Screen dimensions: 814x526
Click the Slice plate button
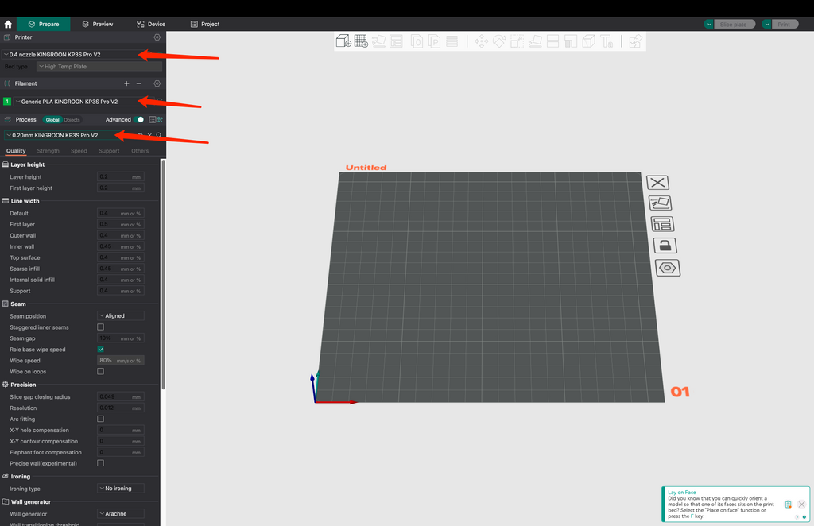coord(733,25)
